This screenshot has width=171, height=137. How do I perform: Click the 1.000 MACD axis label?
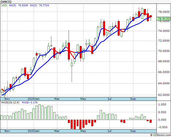click(162, 104)
